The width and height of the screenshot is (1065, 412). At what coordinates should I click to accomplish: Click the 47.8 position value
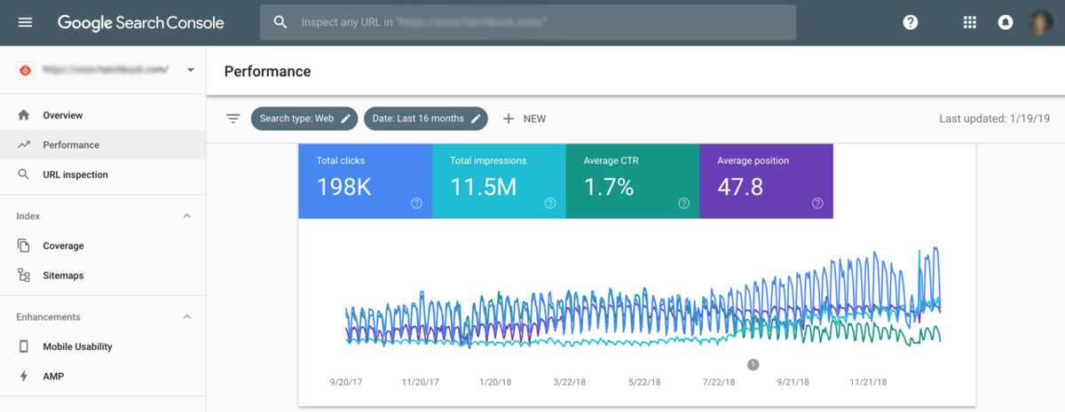coord(741,187)
